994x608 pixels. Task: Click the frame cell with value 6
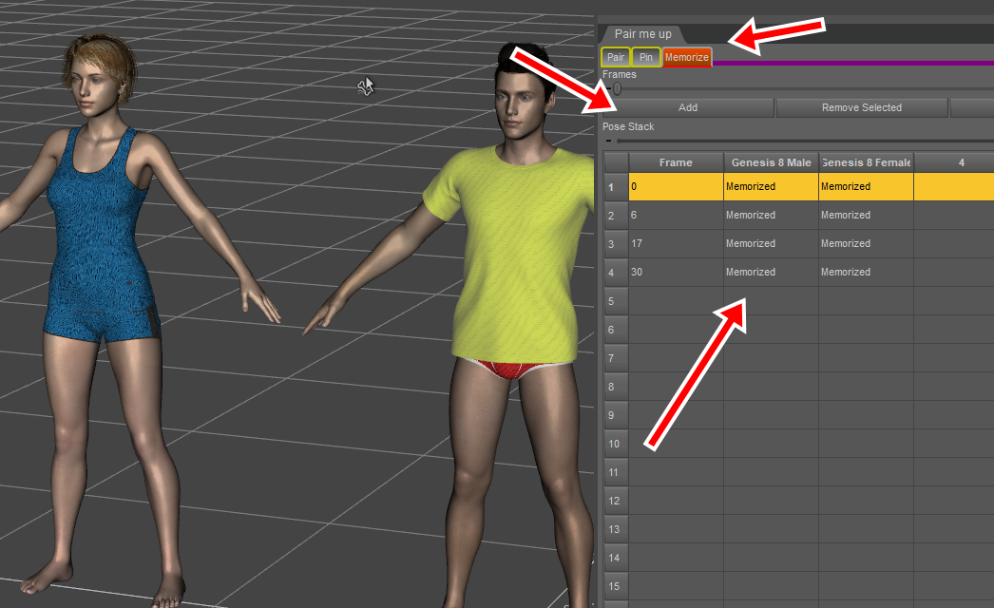pyautogui.click(x=676, y=215)
